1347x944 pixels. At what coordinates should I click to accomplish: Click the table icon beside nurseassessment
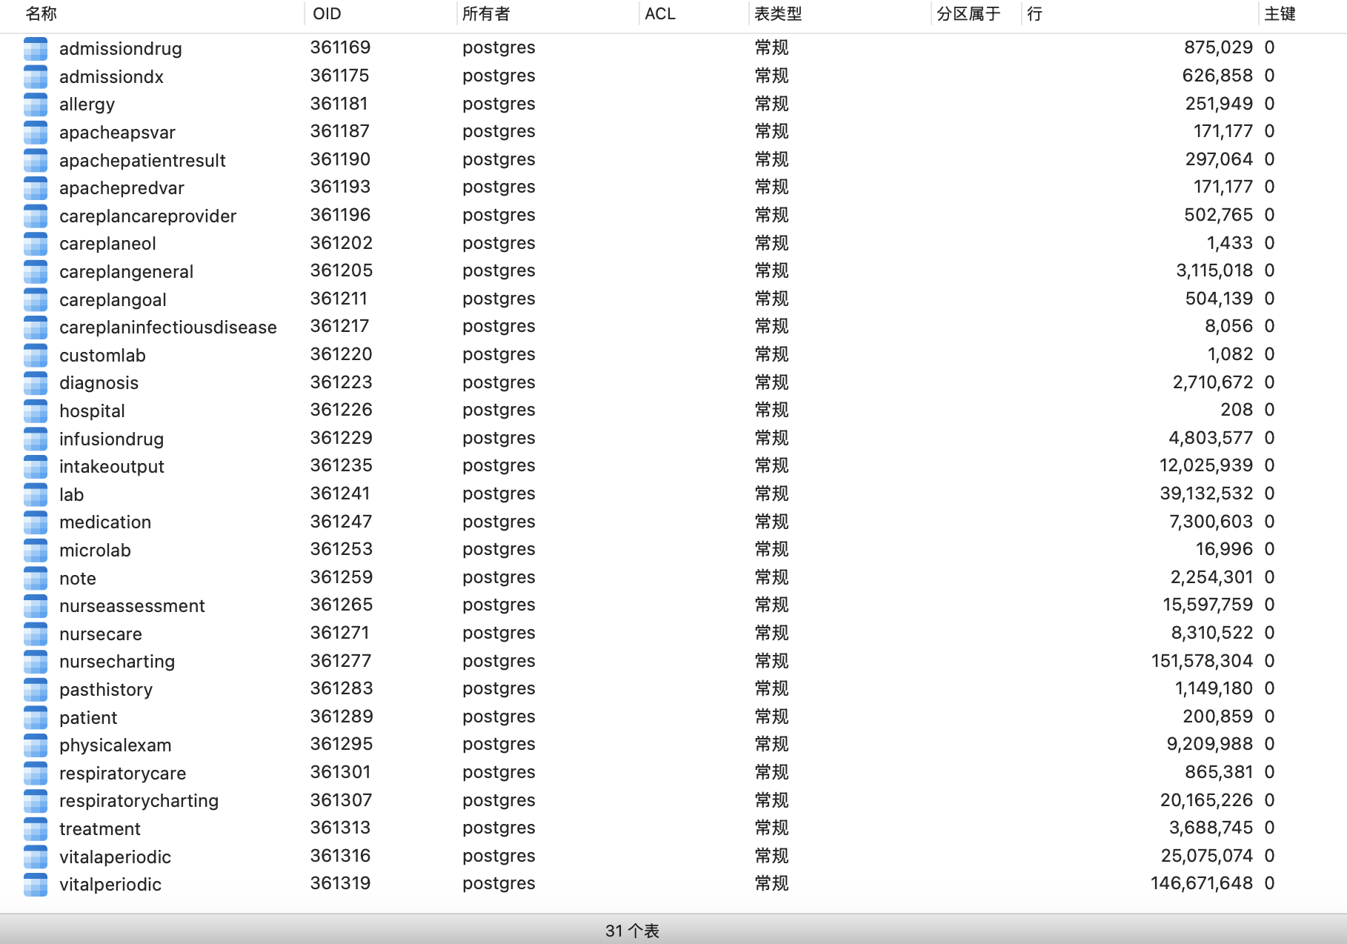pos(36,606)
